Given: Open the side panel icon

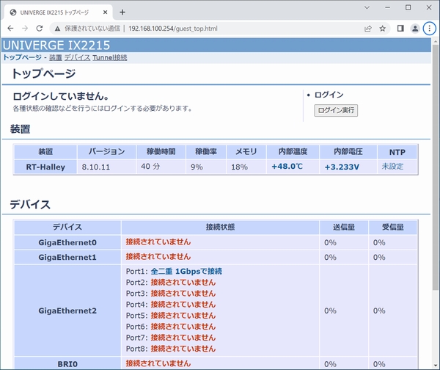Looking at the screenshot, I should (x=400, y=29).
